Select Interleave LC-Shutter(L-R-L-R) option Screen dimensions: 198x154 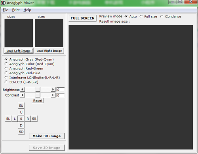[32, 77]
